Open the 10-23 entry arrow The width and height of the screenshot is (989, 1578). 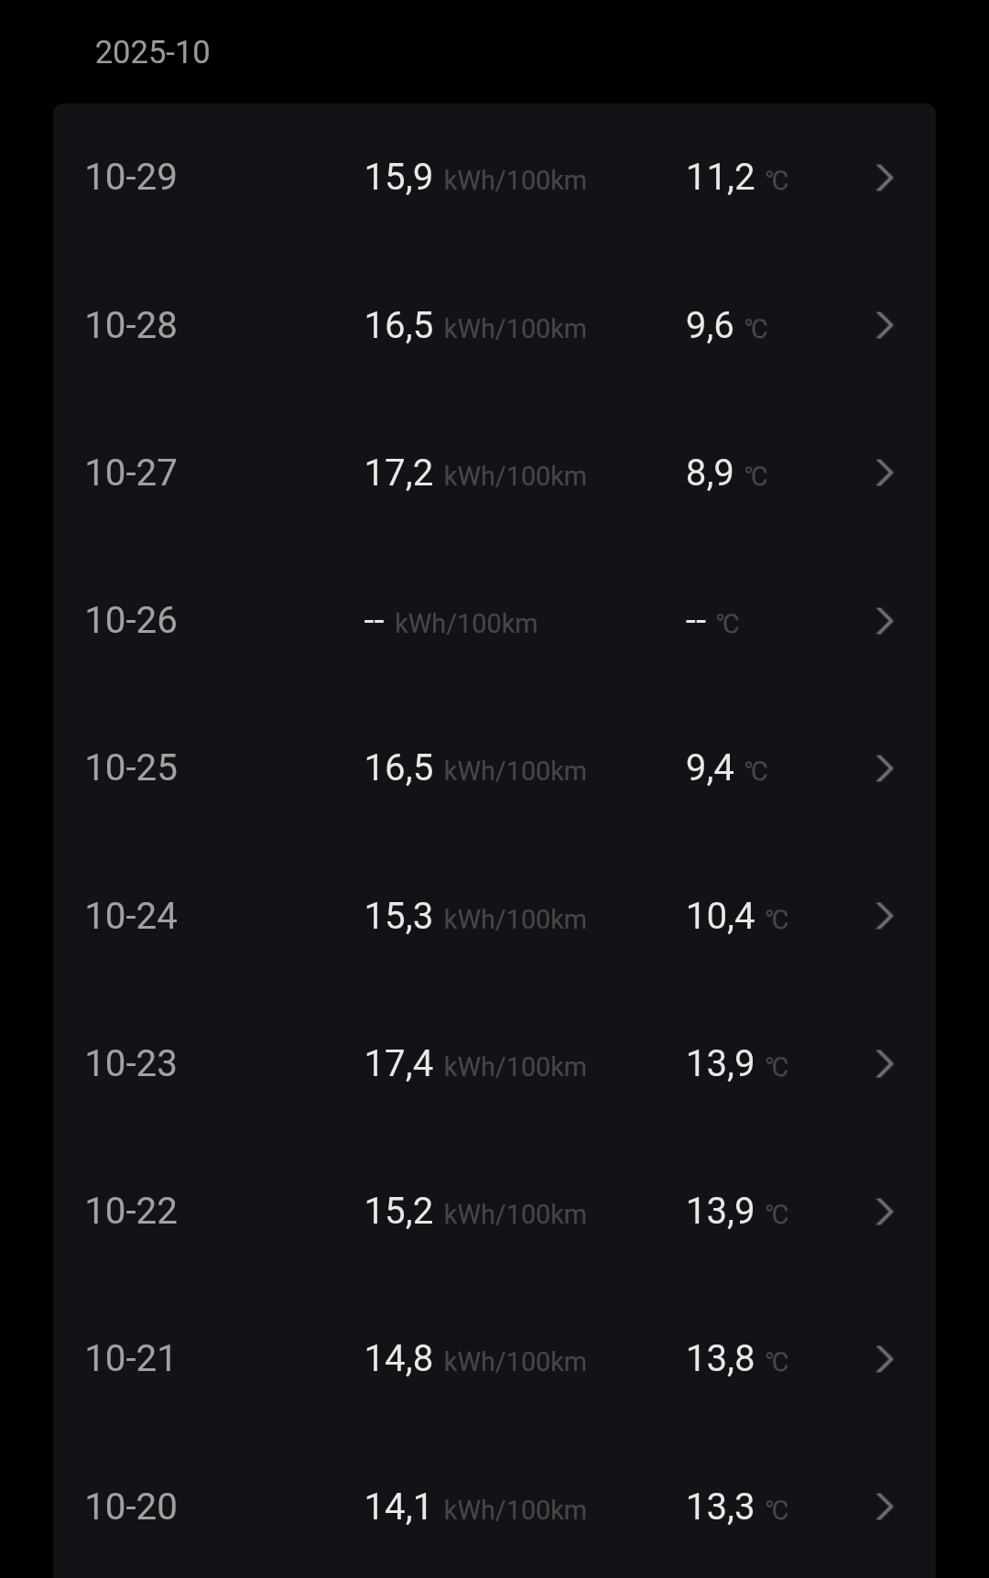[884, 1064]
